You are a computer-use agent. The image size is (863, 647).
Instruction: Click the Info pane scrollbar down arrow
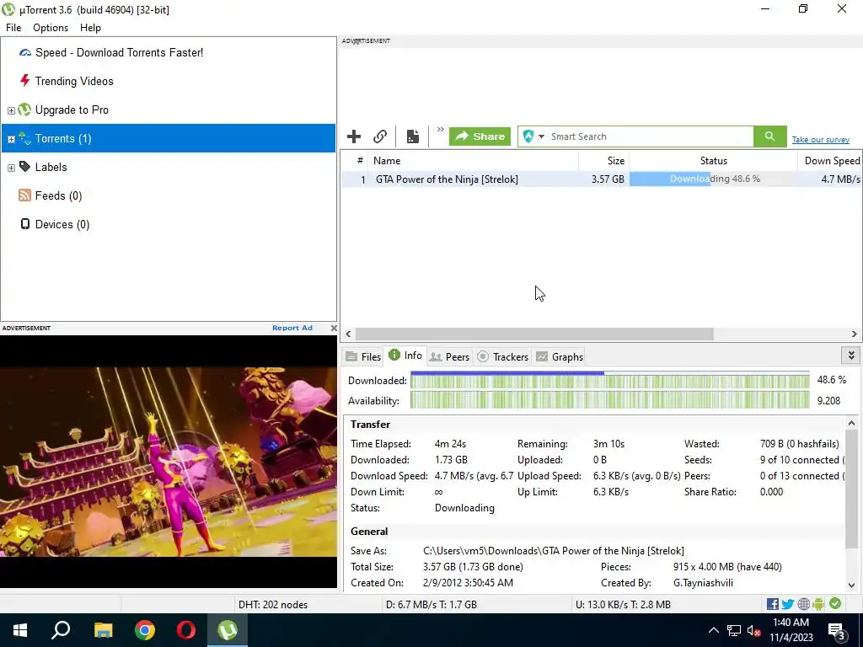[851, 586]
